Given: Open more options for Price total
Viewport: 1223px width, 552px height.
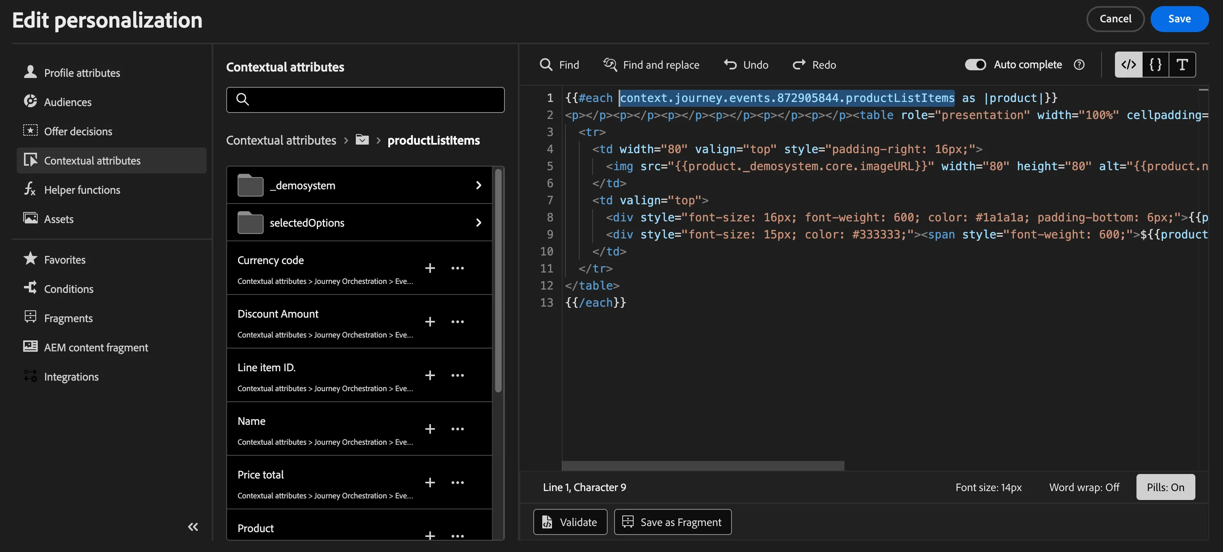Looking at the screenshot, I should (457, 482).
